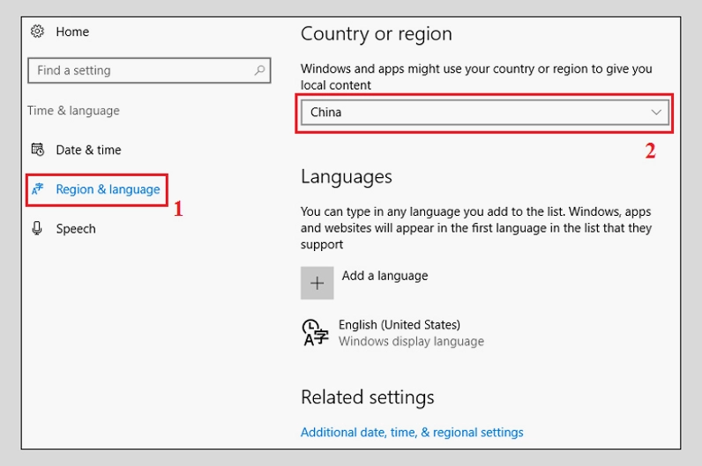The width and height of the screenshot is (702, 466).
Task: Select the Region & language section
Action: (x=108, y=189)
